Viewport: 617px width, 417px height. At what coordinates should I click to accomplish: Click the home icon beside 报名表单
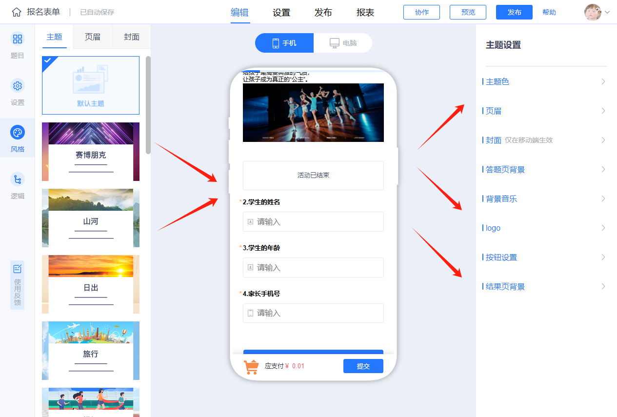click(17, 12)
